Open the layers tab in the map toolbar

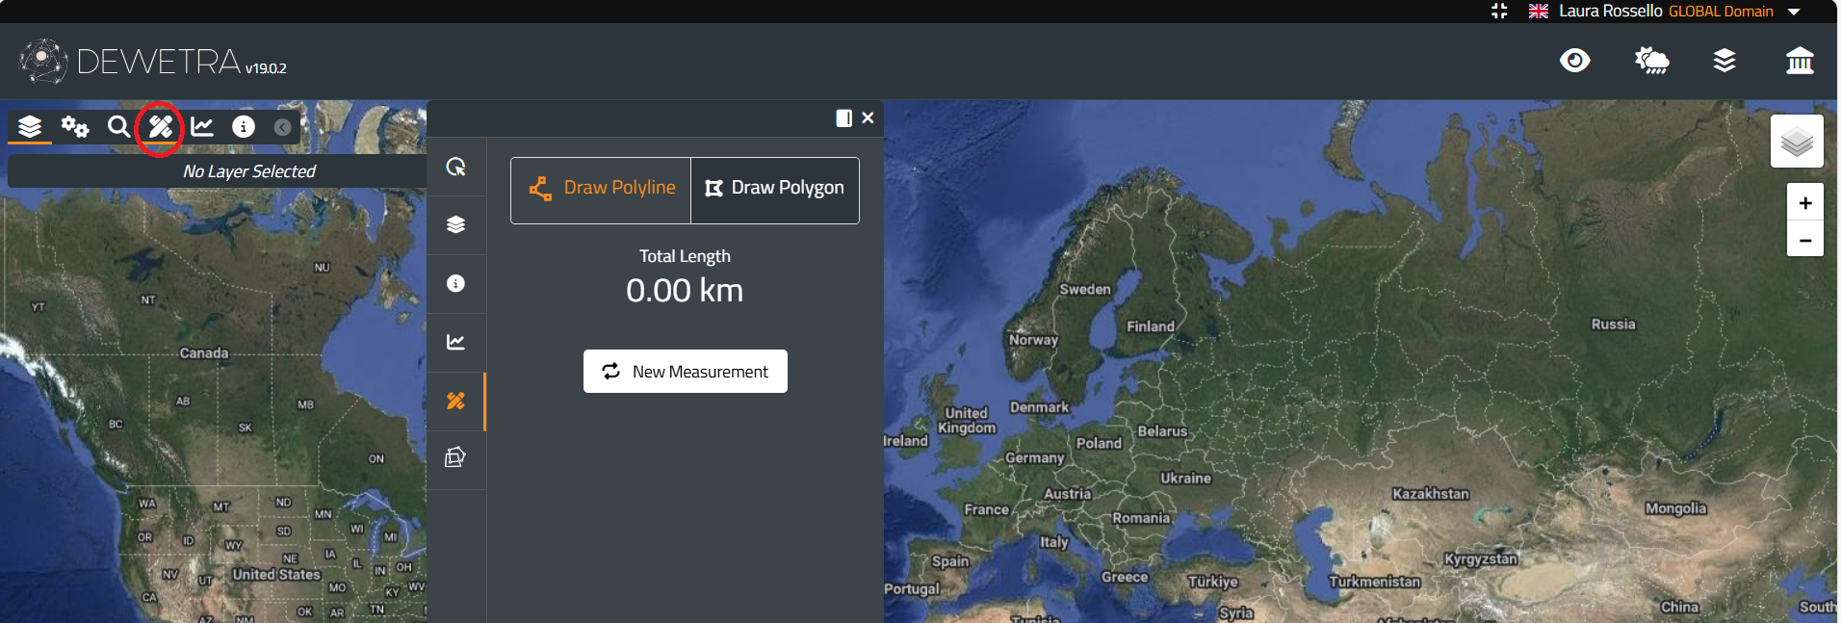tap(30, 126)
